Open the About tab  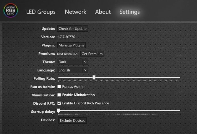tap(103, 12)
